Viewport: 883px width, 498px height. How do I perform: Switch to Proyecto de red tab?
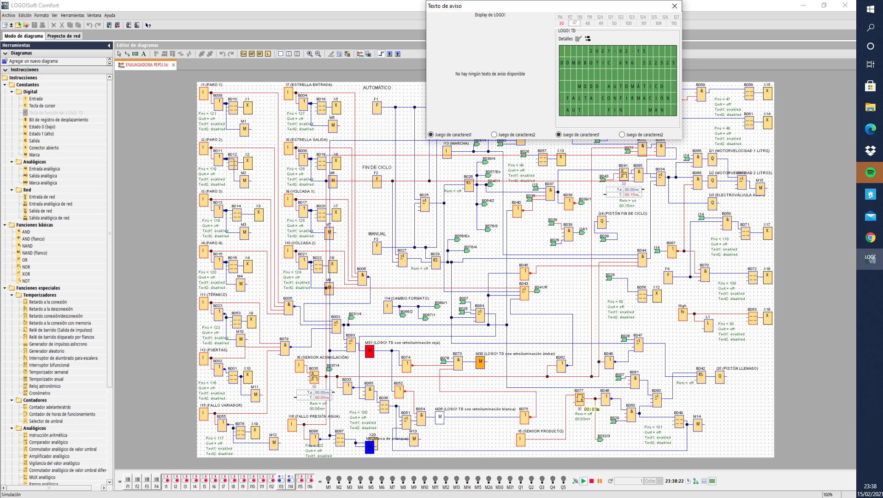(x=64, y=36)
